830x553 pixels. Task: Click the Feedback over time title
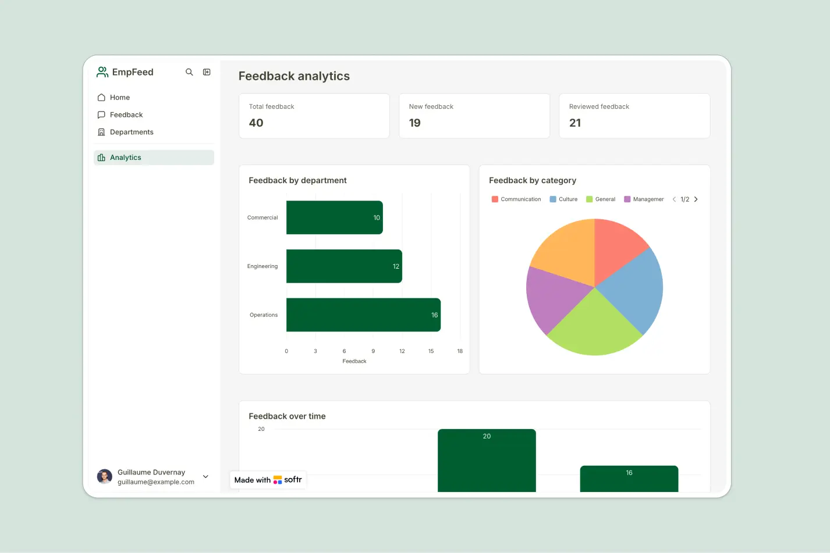coord(287,416)
